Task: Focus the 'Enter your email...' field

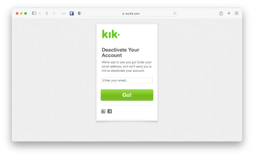Action: point(127,80)
